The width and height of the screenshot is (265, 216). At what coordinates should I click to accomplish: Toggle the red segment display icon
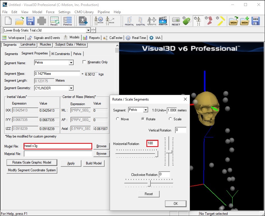tap(209, 21)
